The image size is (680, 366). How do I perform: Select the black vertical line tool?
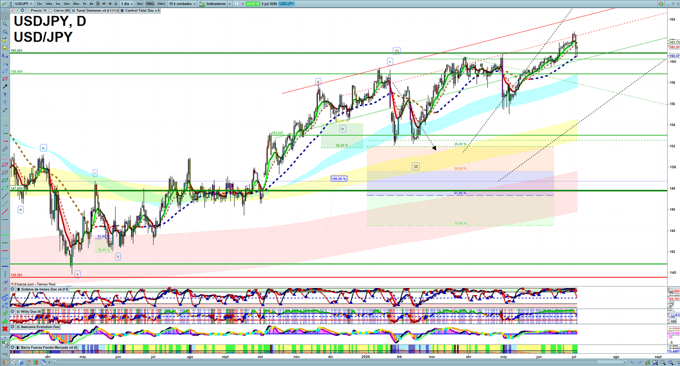click(5, 274)
